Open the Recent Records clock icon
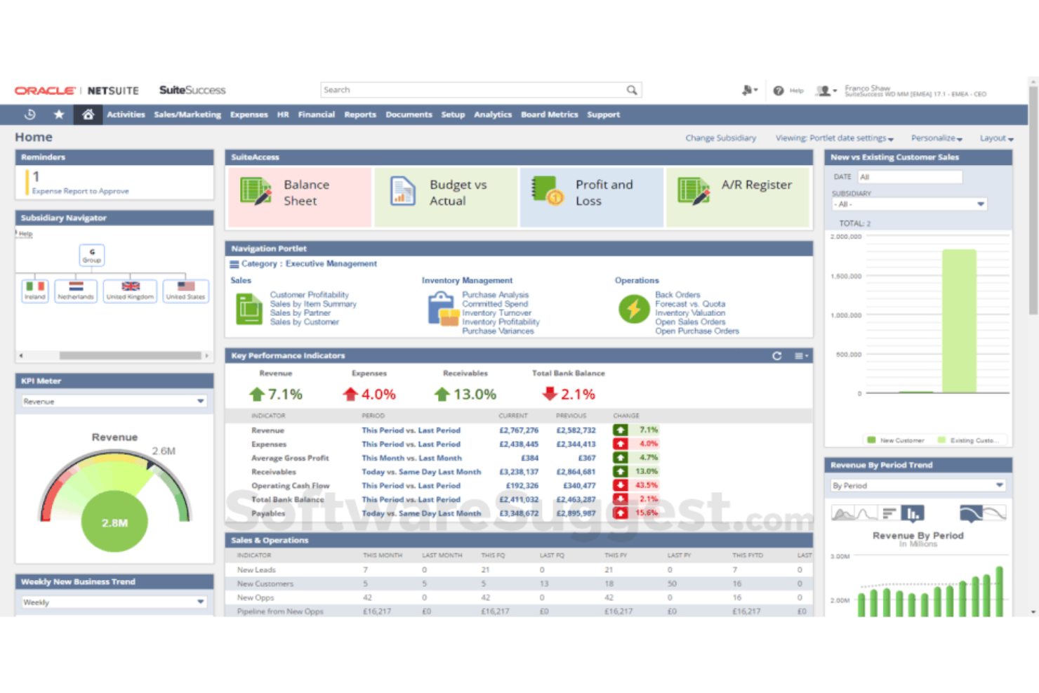This screenshot has width=1039, height=693. tap(30, 114)
